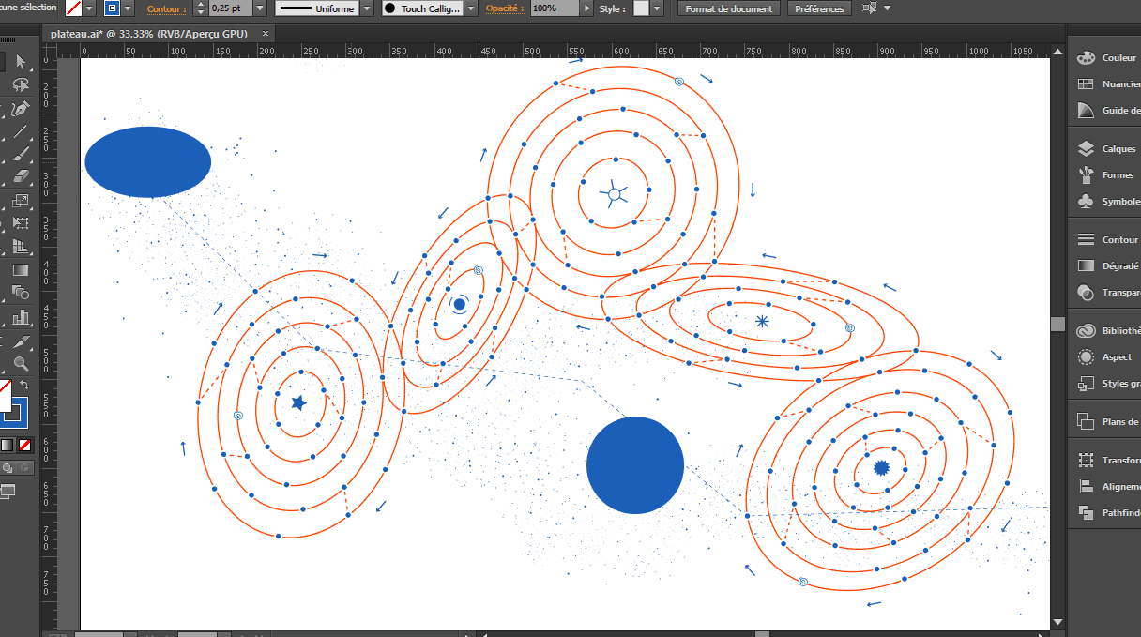Activate the Zoom magnifier tool
The width and height of the screenshot is (1141, 637).
pos(21,363)
